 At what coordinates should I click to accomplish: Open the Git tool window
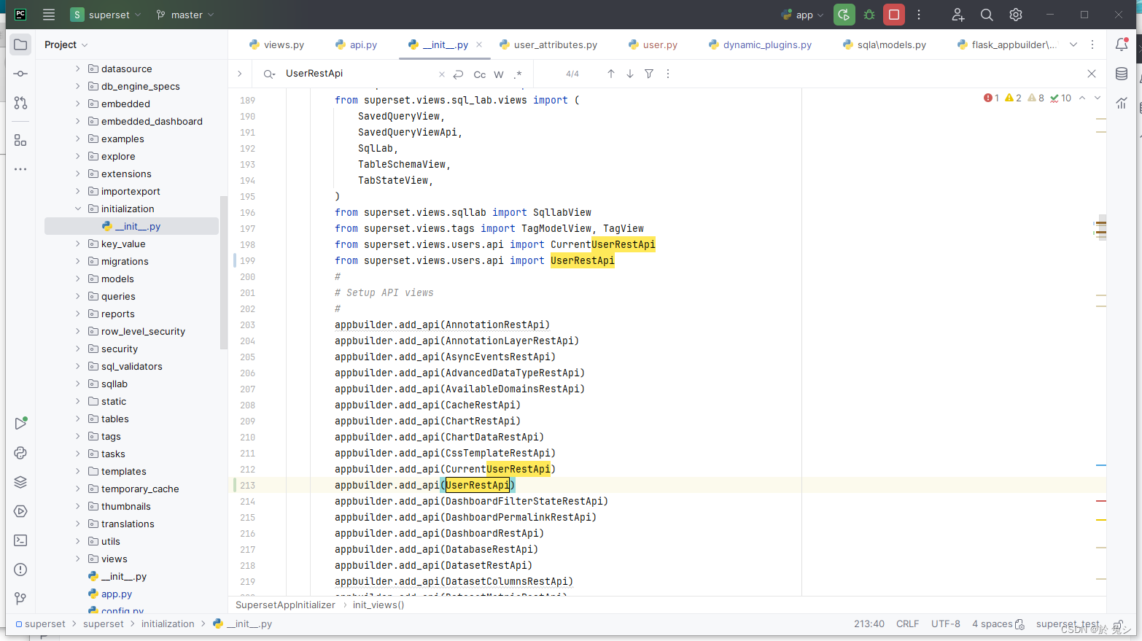click(x=20, y=599)
